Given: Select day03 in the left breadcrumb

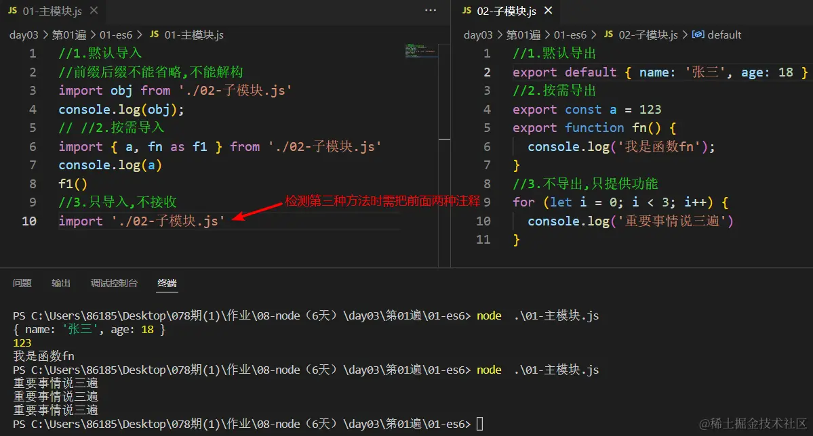Looking at the screenshot, I should click(x=24, y=35).
